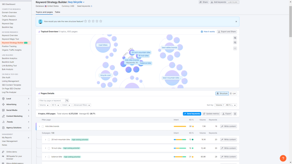Fit the topic map to screen

tap(235, 48)
